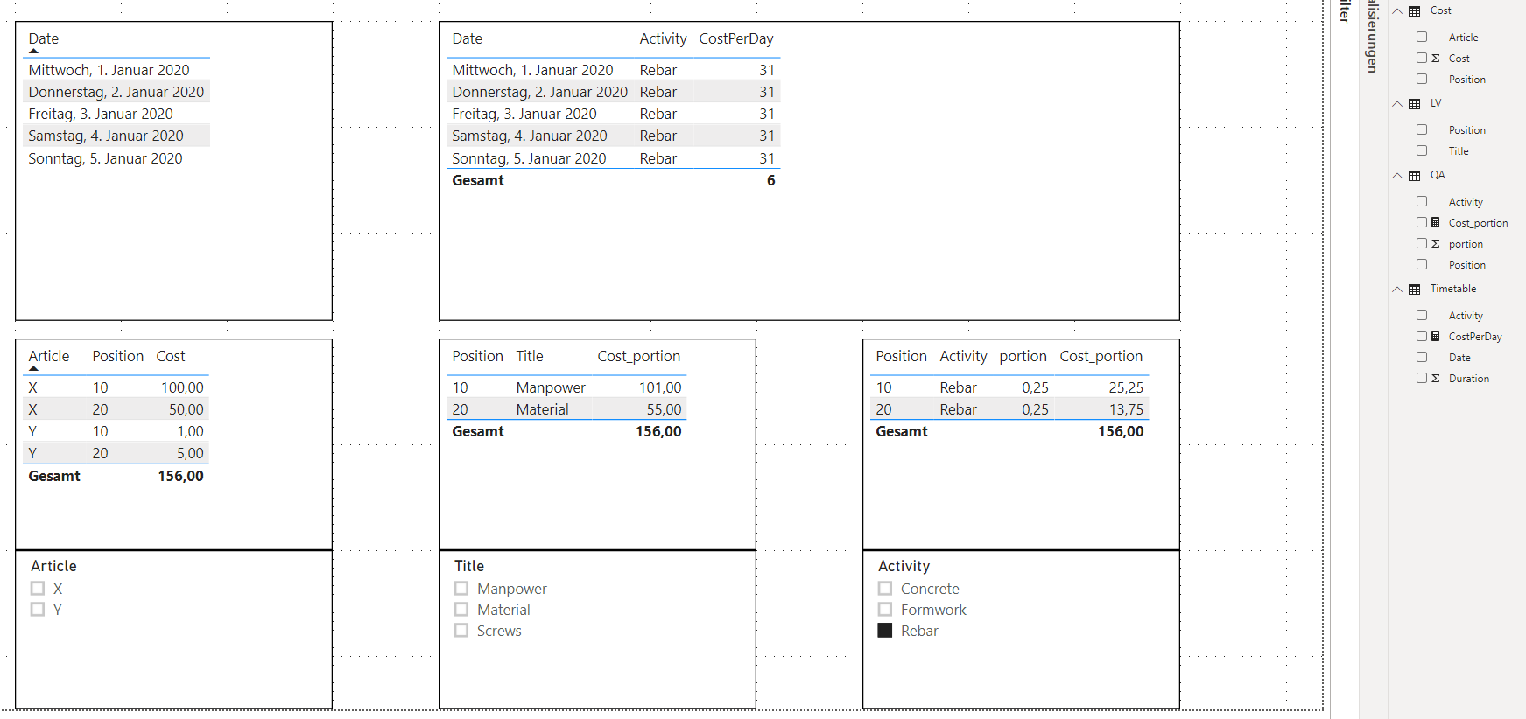Image resolution: width=1526 pixels, height=719 pixels.
Task: Sort Article table by Cost column header
Action: point(171,356)
